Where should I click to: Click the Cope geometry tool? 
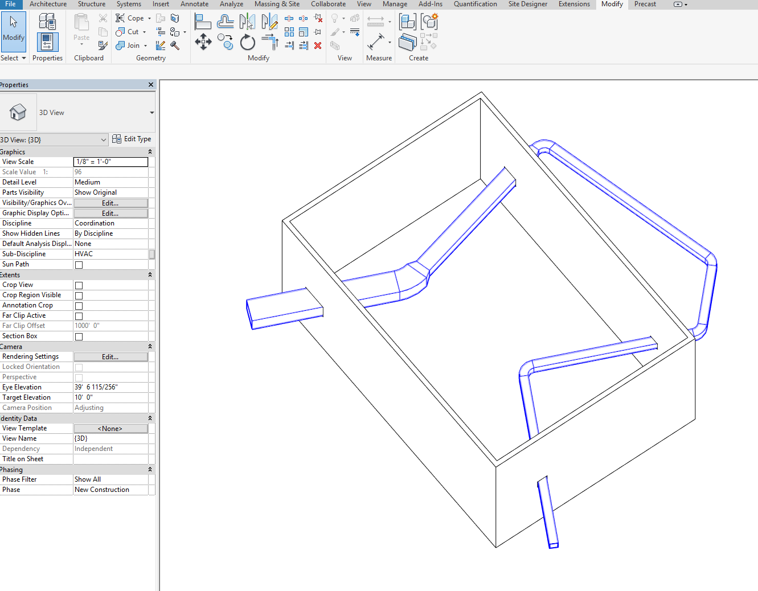point(130,18)
